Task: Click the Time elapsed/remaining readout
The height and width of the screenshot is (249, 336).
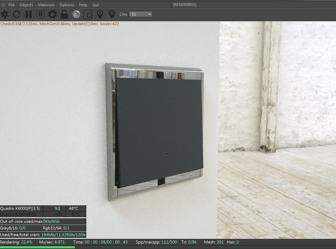Action: (x=100, y=242)
